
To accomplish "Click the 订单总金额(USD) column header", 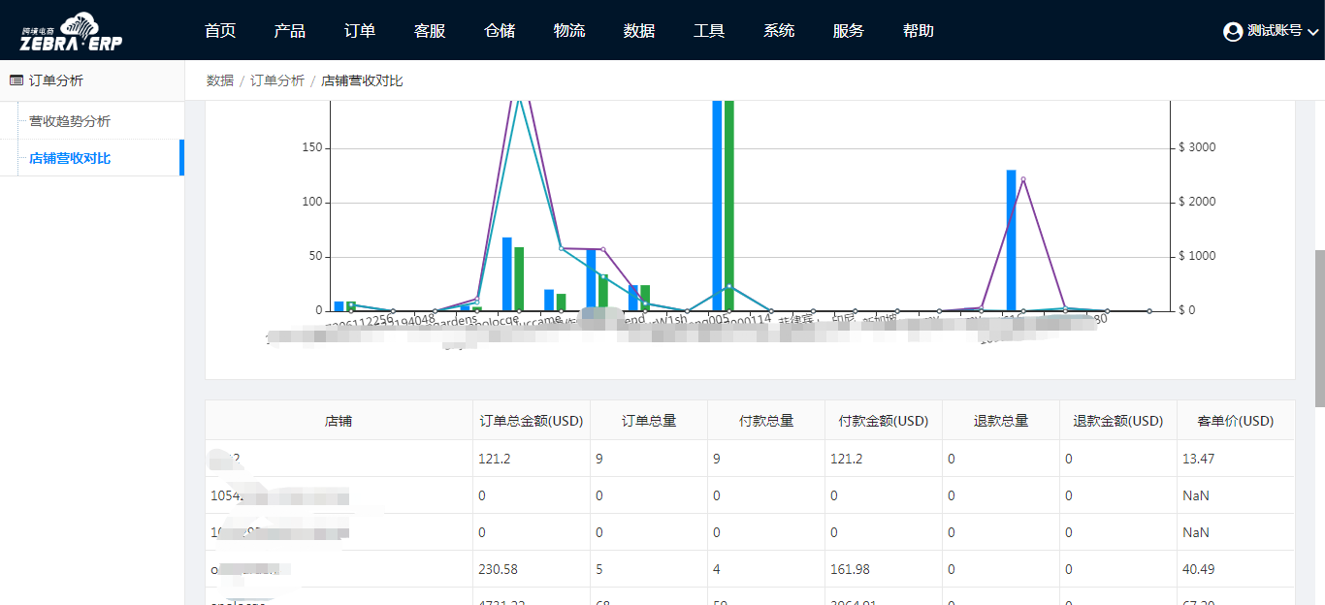I will [532, 421].
